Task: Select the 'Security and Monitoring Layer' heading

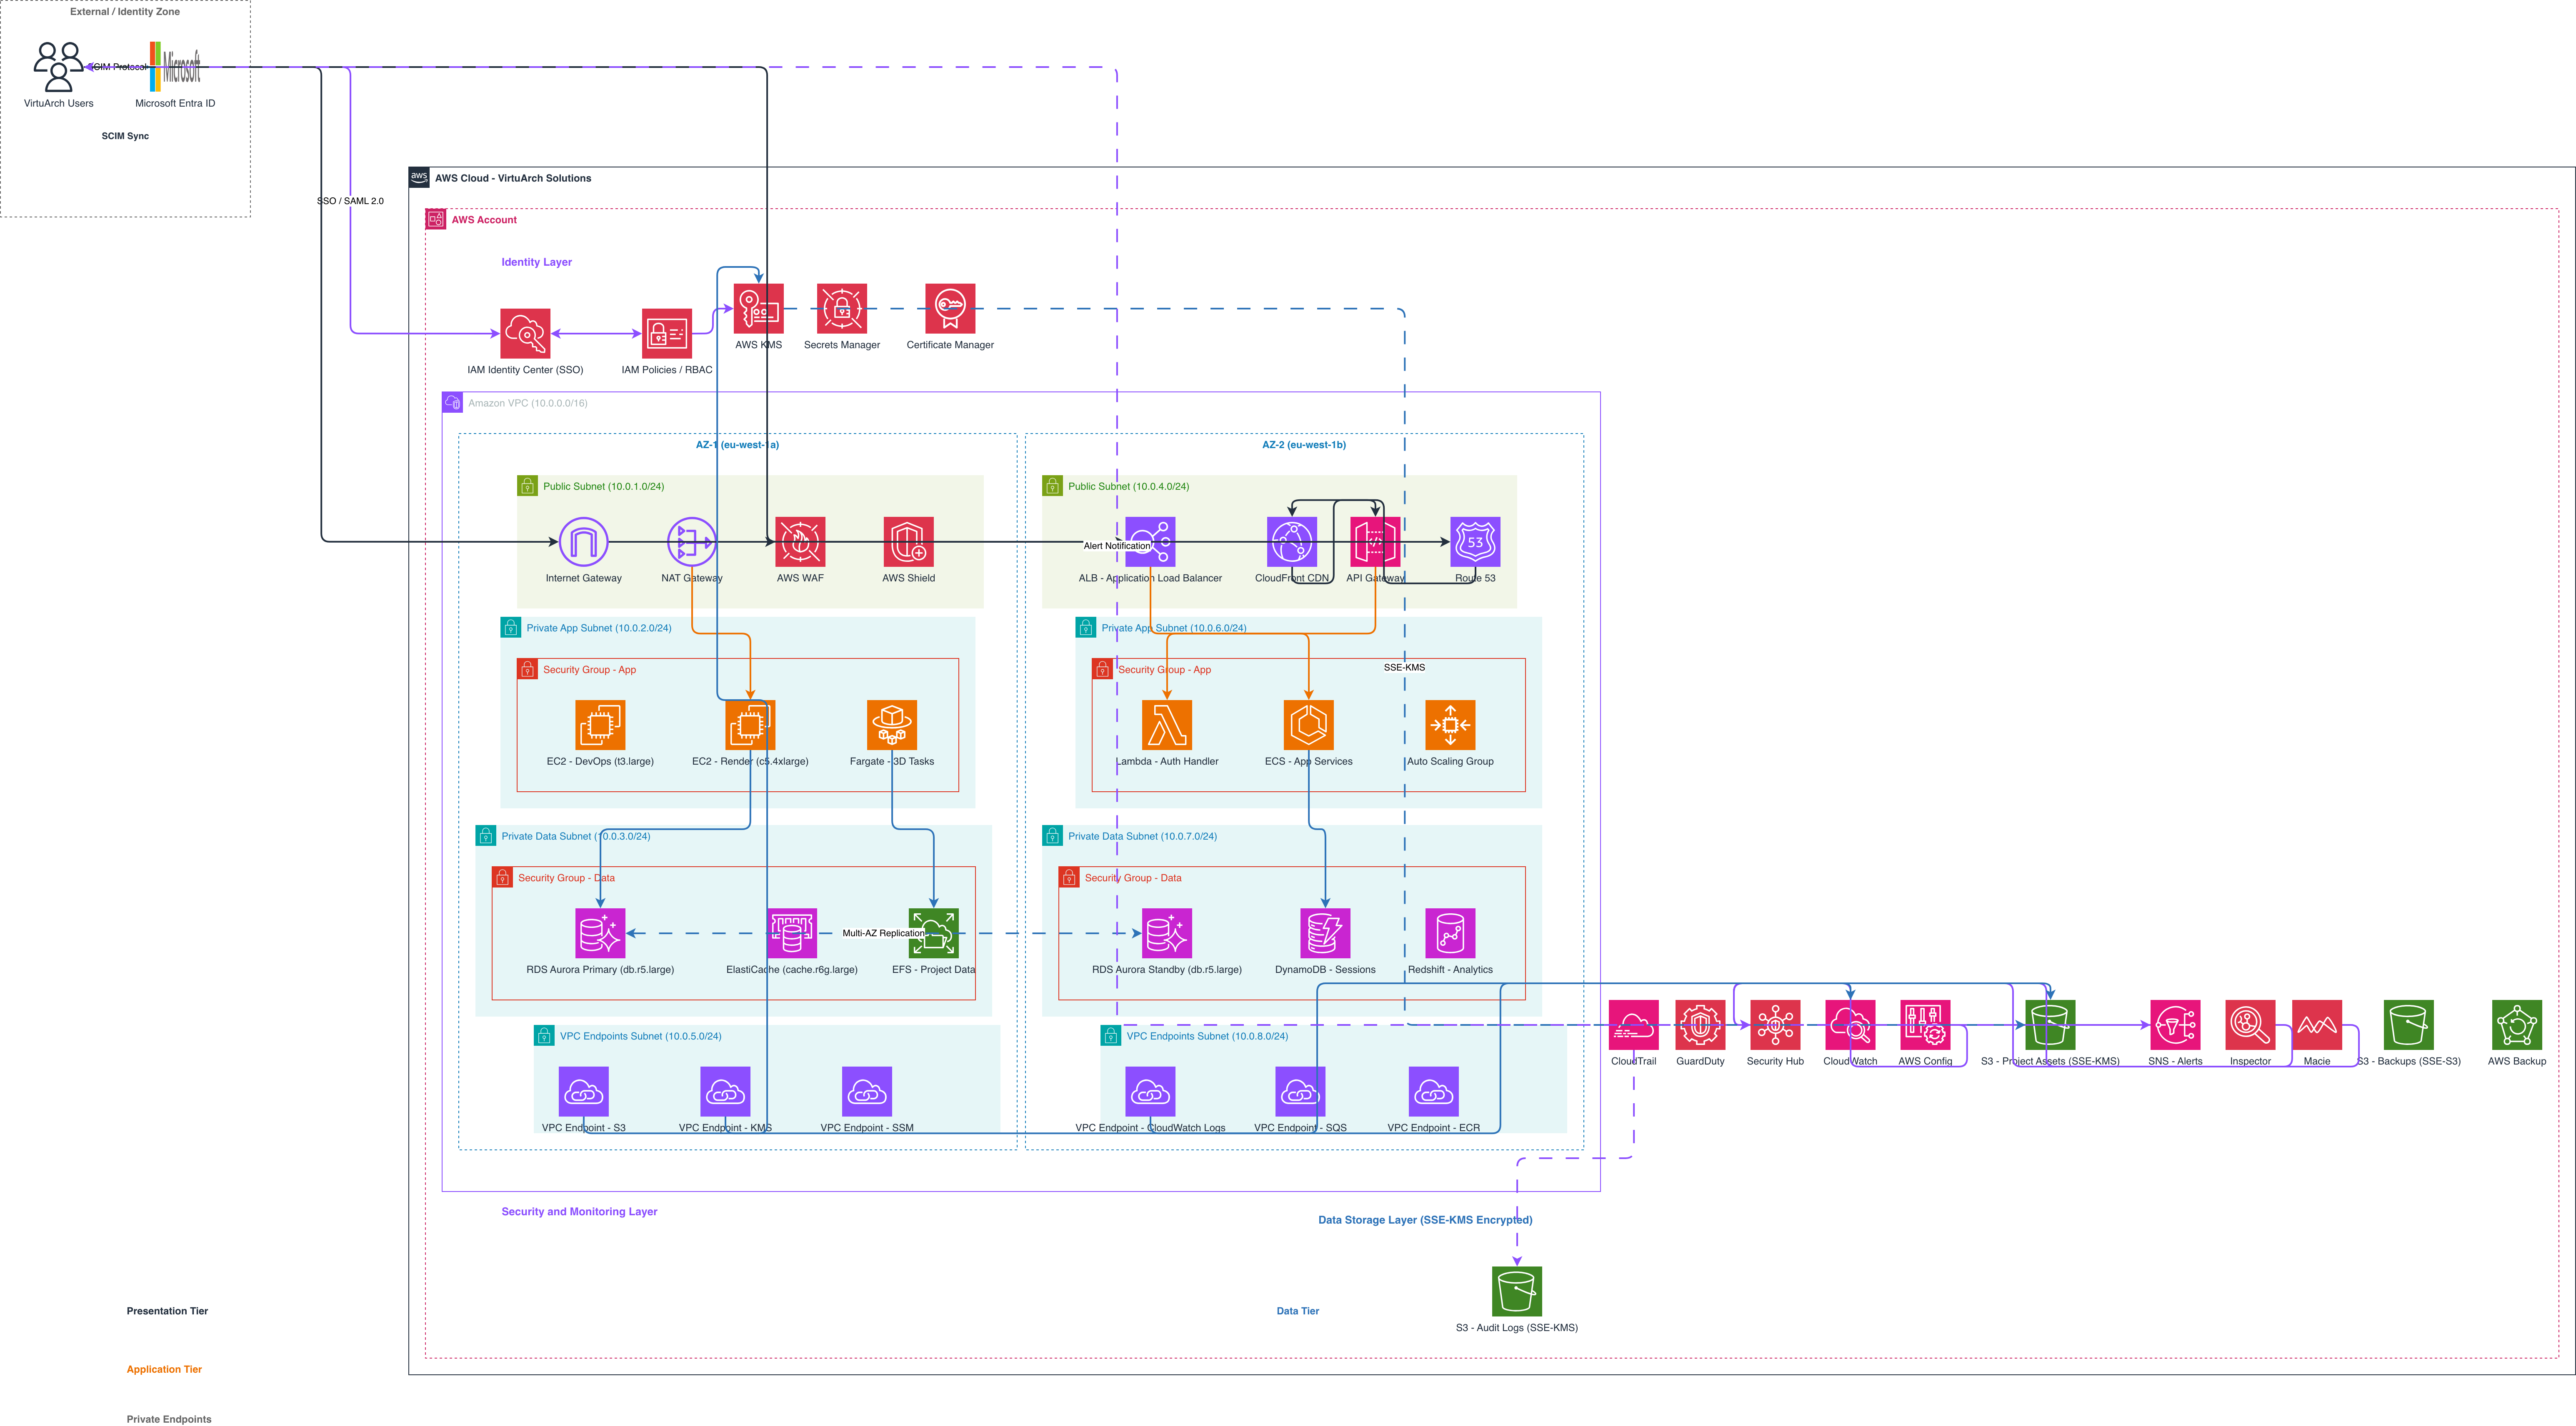Action: click(x=579, y=1211)
